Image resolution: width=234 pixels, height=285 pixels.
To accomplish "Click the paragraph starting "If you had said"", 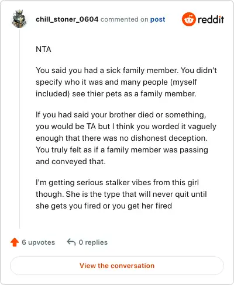I will (126, 138).
